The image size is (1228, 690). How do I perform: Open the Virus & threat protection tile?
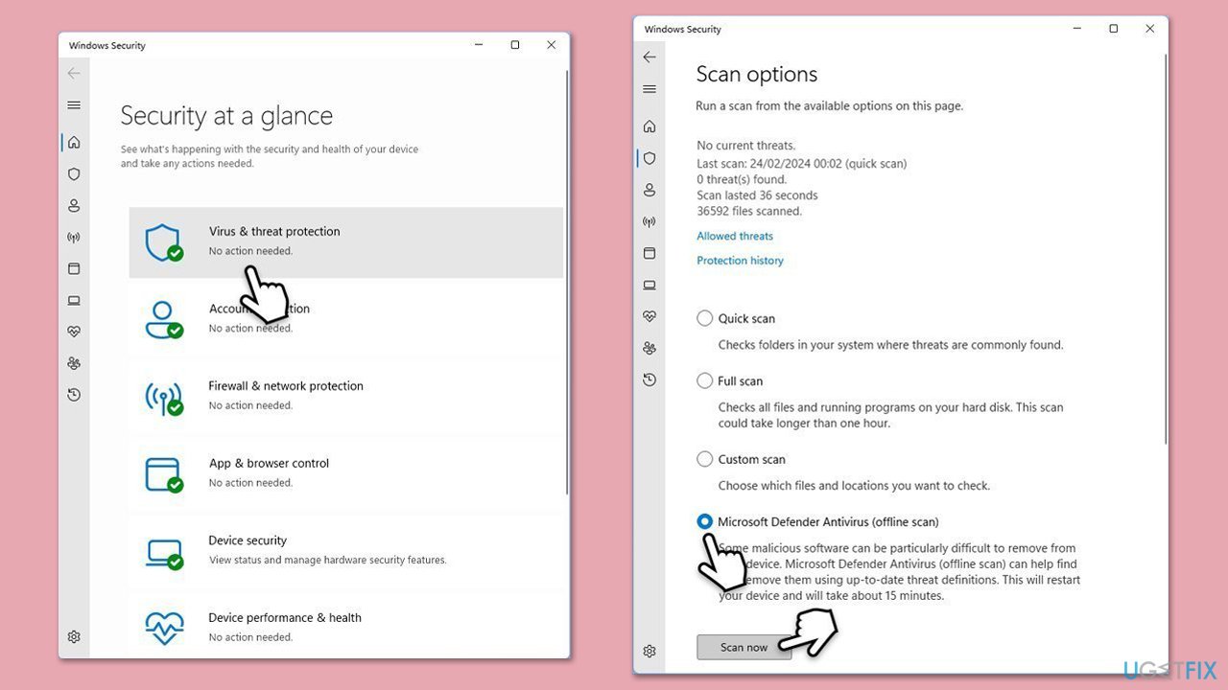[345, 241]
